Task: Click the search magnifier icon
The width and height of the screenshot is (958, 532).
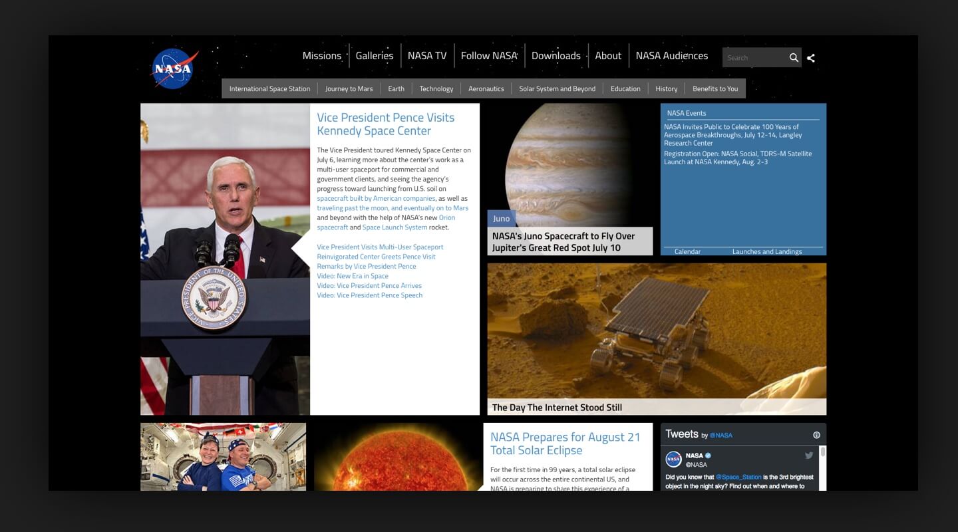Action: click(x=794, y=58)
